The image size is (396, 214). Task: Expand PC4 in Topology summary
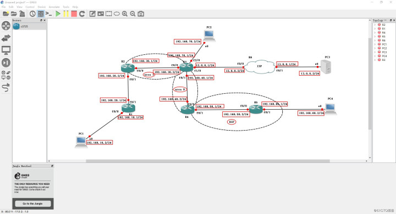[375, 56]
